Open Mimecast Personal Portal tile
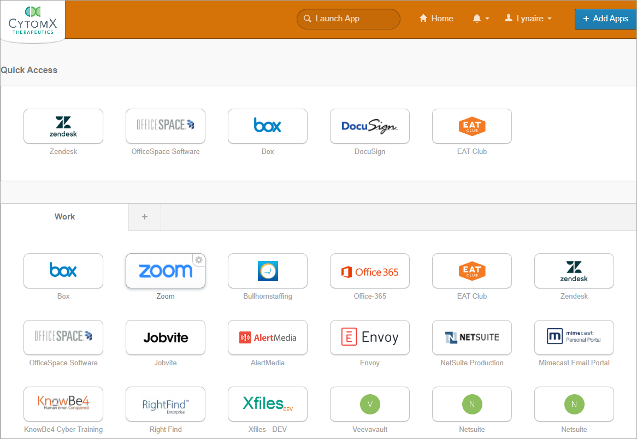The height and width of the screenshot is (439, 637). pos(574,337)
